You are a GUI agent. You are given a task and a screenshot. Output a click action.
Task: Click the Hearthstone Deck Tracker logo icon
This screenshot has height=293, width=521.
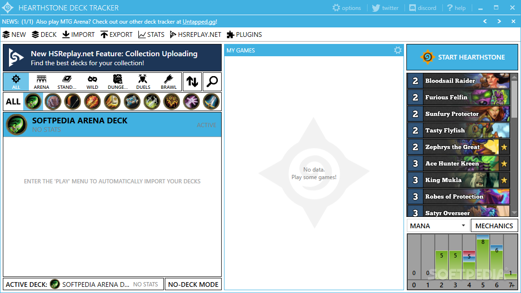pos(7,8)
